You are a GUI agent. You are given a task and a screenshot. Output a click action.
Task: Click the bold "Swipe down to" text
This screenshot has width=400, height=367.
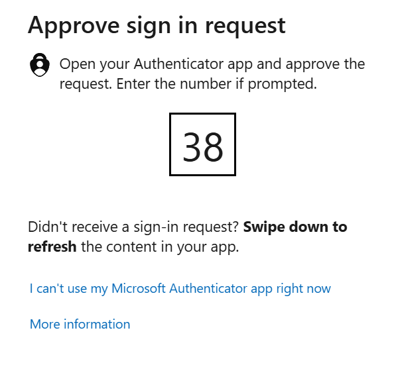[295, 227]
